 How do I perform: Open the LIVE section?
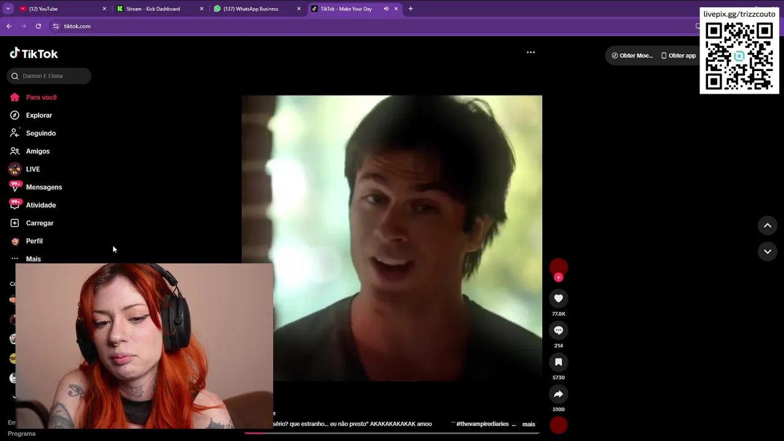click(32, 169)
